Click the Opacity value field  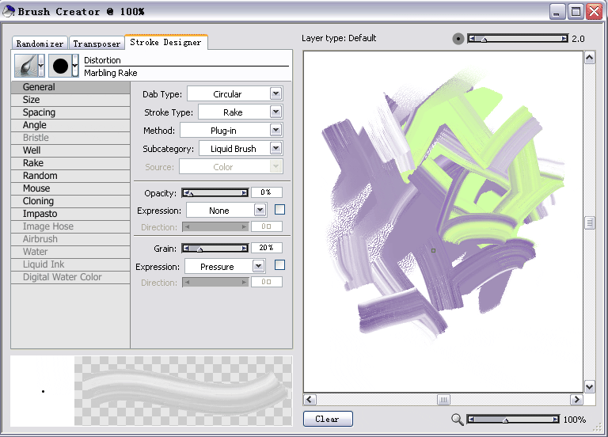point(267,192)
